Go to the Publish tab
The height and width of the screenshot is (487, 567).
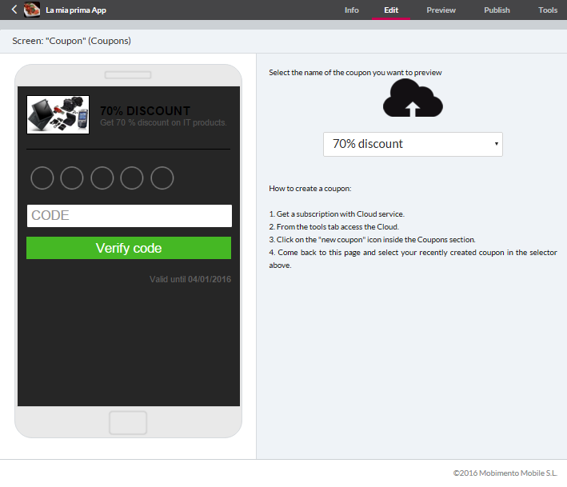tap(497, 10)
